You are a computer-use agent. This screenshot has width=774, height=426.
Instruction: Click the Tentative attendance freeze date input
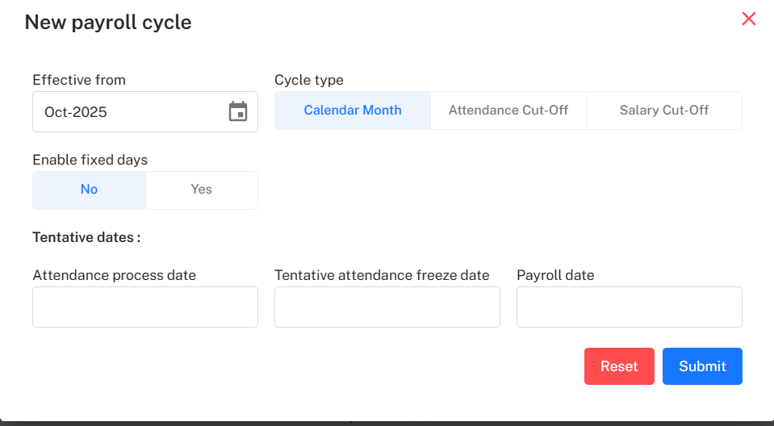click(387, 307)
